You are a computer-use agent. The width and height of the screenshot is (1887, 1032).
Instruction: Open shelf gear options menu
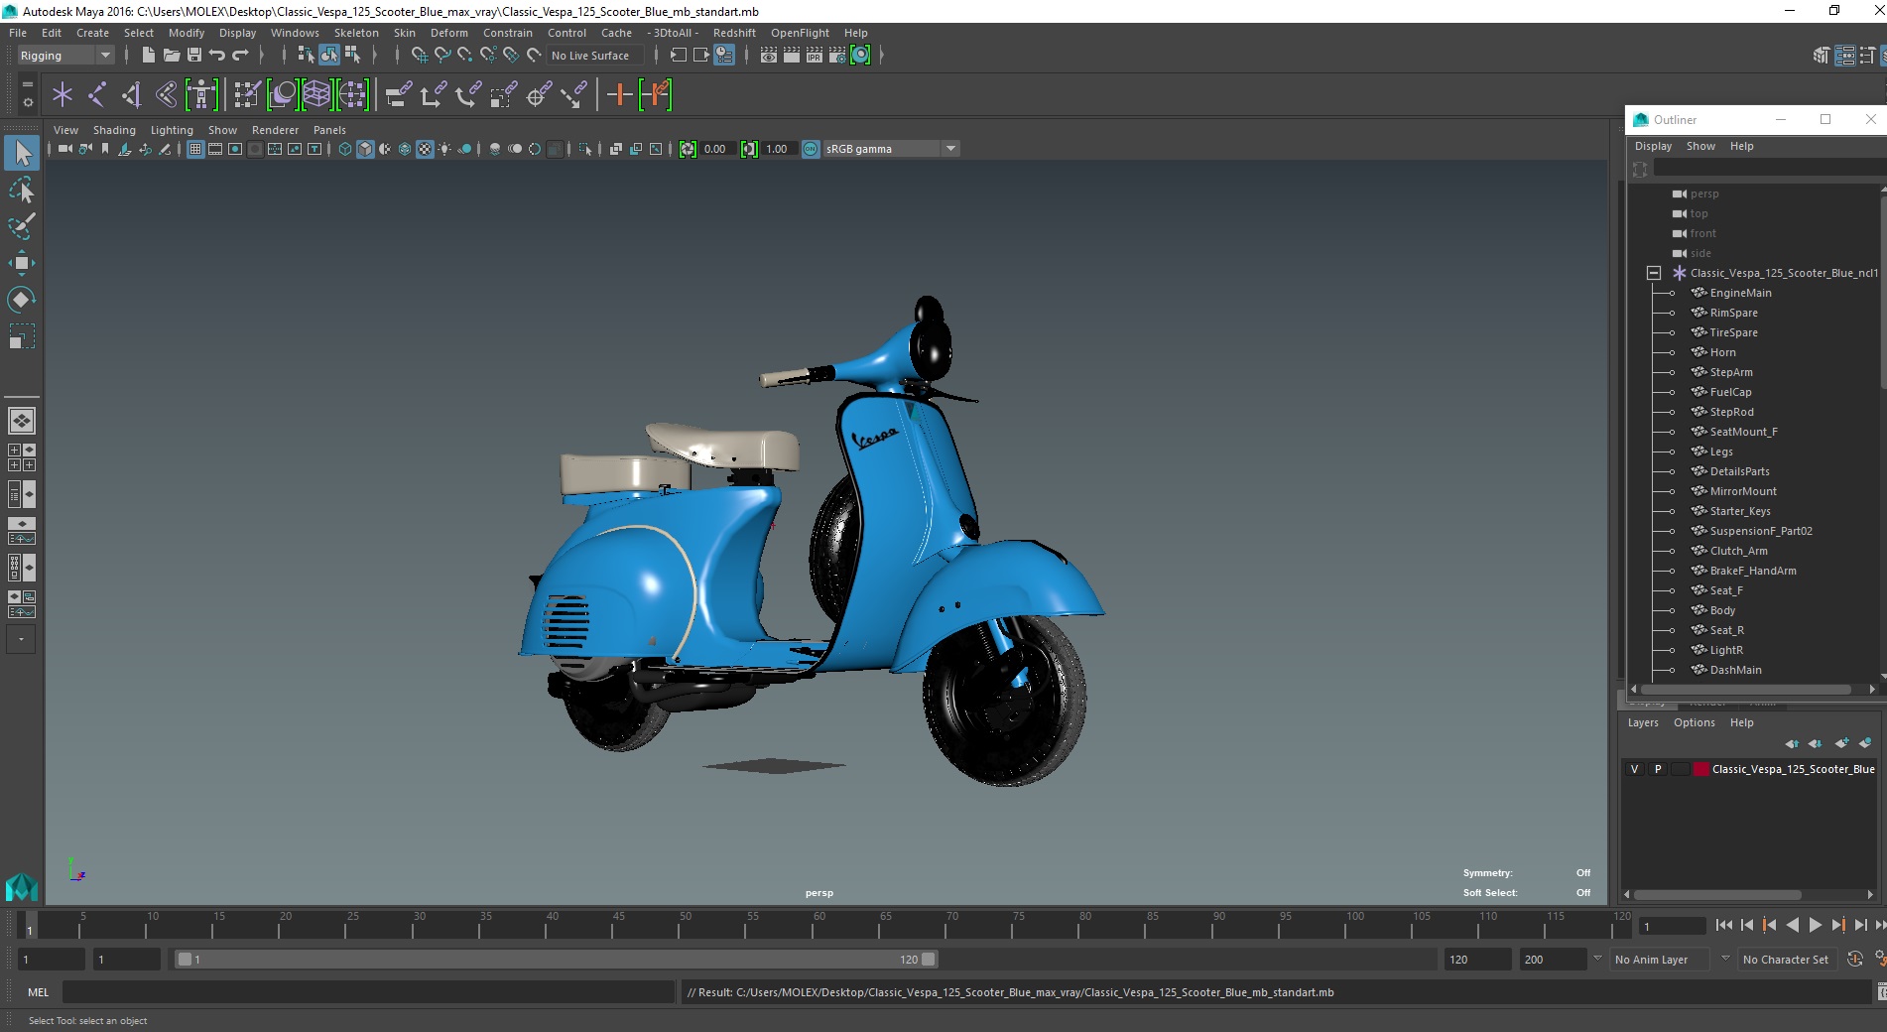(x=27, y=101)
